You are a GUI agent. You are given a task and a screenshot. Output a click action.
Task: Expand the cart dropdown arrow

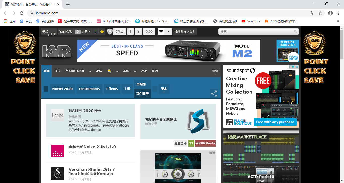click(168, 32)
